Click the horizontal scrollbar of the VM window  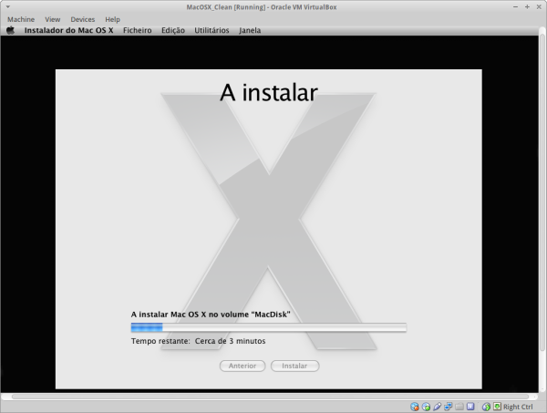[x=271, y=397]
